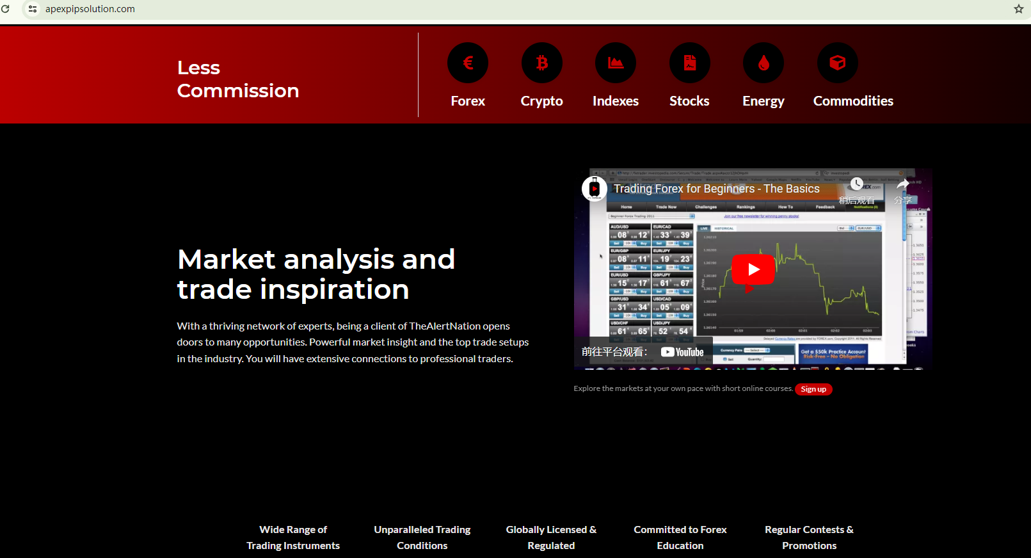Click the apexpipsolution.com address bar
Viewport: 1031px width, 558px height.
[x=90, y=9]
